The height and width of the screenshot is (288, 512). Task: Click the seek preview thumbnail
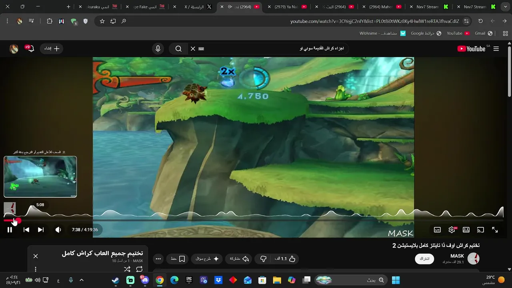(40, 176)
